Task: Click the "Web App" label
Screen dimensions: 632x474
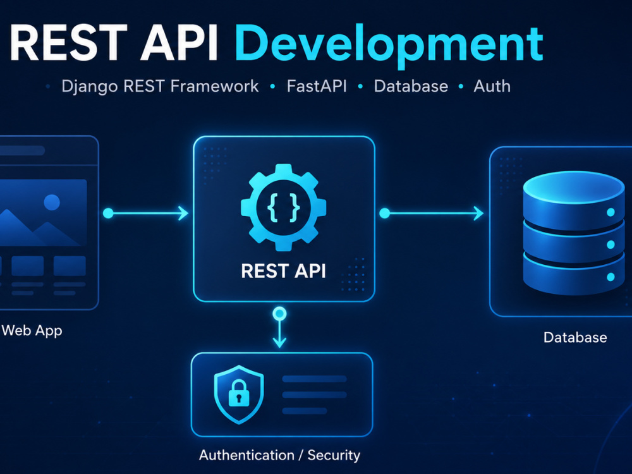Action: [x=32, y=331]
